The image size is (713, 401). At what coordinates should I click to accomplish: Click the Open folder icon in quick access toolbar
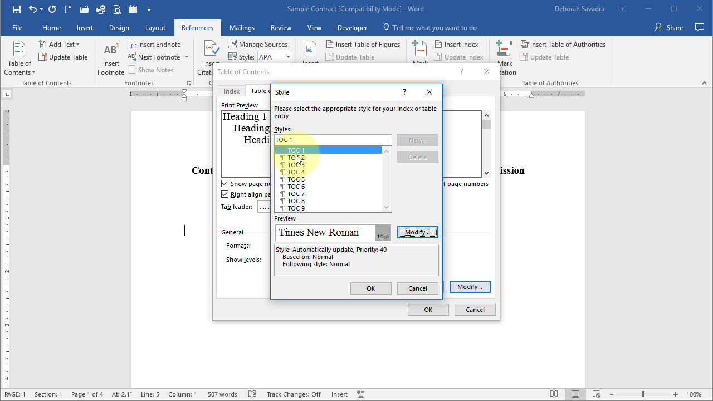point(84,9)
